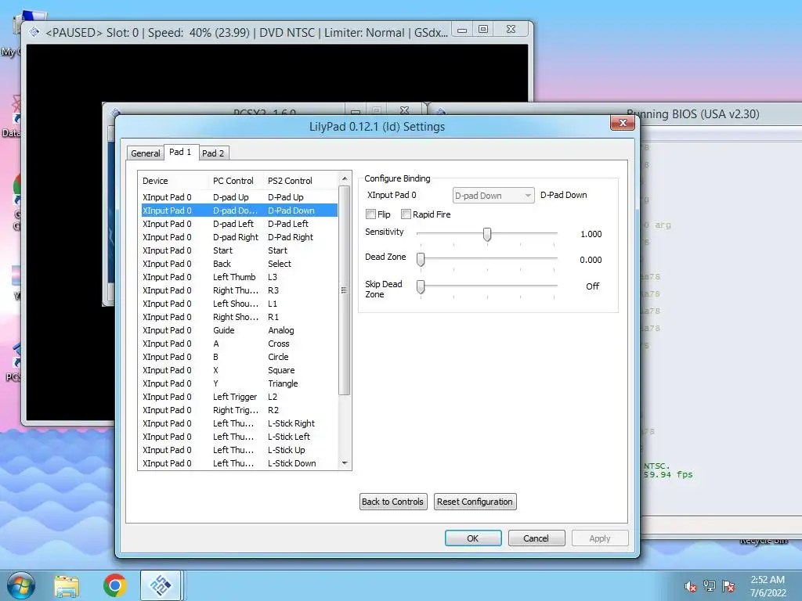Select the Left Thumb L3 binding row
The width and height of the screenshot is (802, 601).
click(x=239, y=277)
